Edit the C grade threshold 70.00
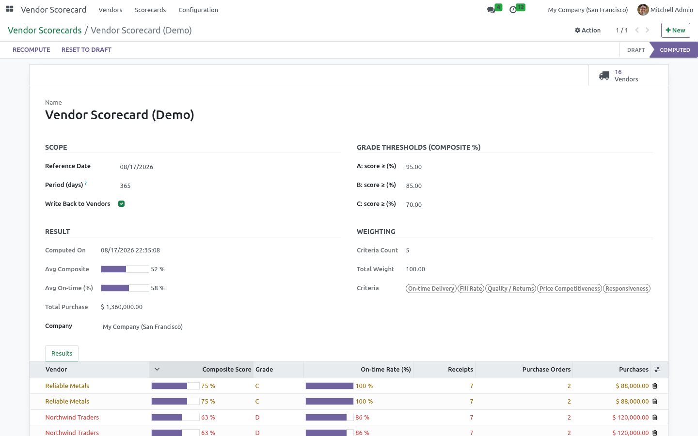Screen dimensions: 698x436 pos(528,205)
